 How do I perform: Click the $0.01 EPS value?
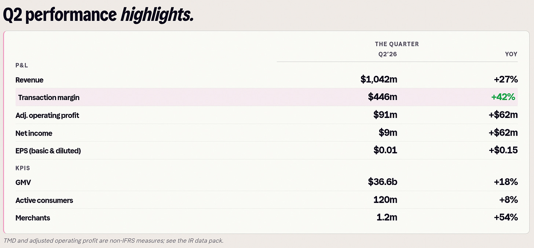(x=385, y=150)
